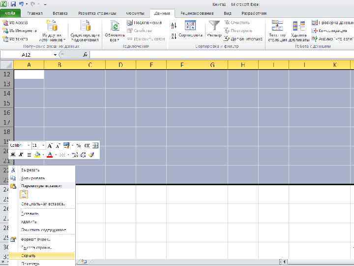Click the fx insert function icon
Viewport: 354px width, 266px height.
click(x=85, y=55)
